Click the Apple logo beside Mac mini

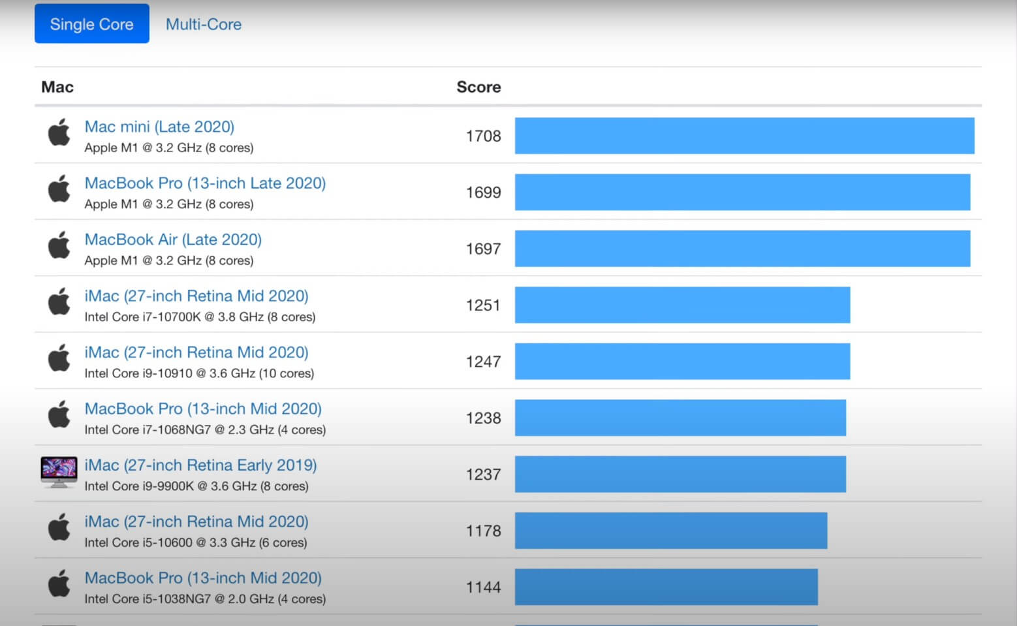59,133
